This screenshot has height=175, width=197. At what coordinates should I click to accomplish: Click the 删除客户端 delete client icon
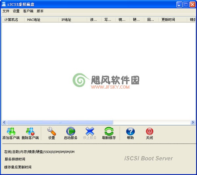[x=30, y=131]
